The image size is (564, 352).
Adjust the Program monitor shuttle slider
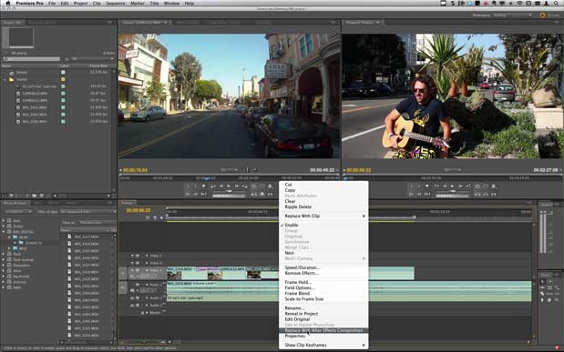pos(453,191)
